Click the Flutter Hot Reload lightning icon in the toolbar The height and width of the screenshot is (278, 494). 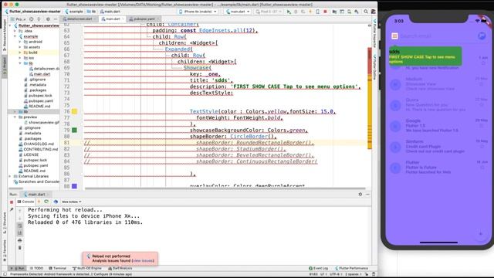tap(310, 12)
